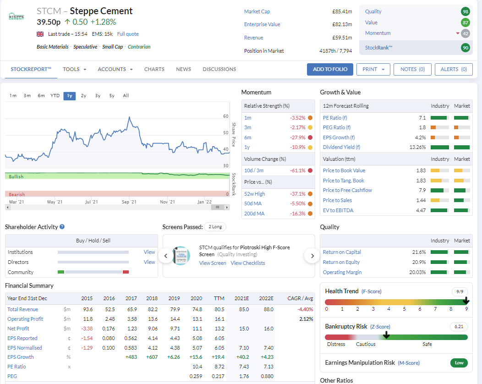The width and height of the screenshot is (482, 384).
Task: Go to next screen in carousel
Action: (312, 256)
